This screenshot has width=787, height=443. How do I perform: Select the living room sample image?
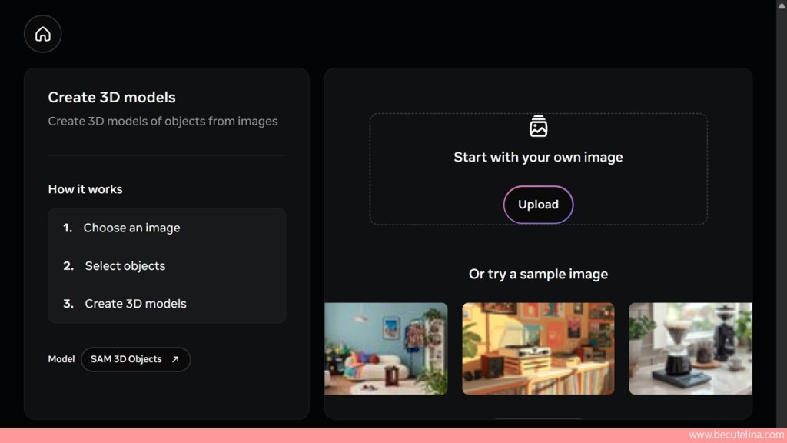[386, 348]
